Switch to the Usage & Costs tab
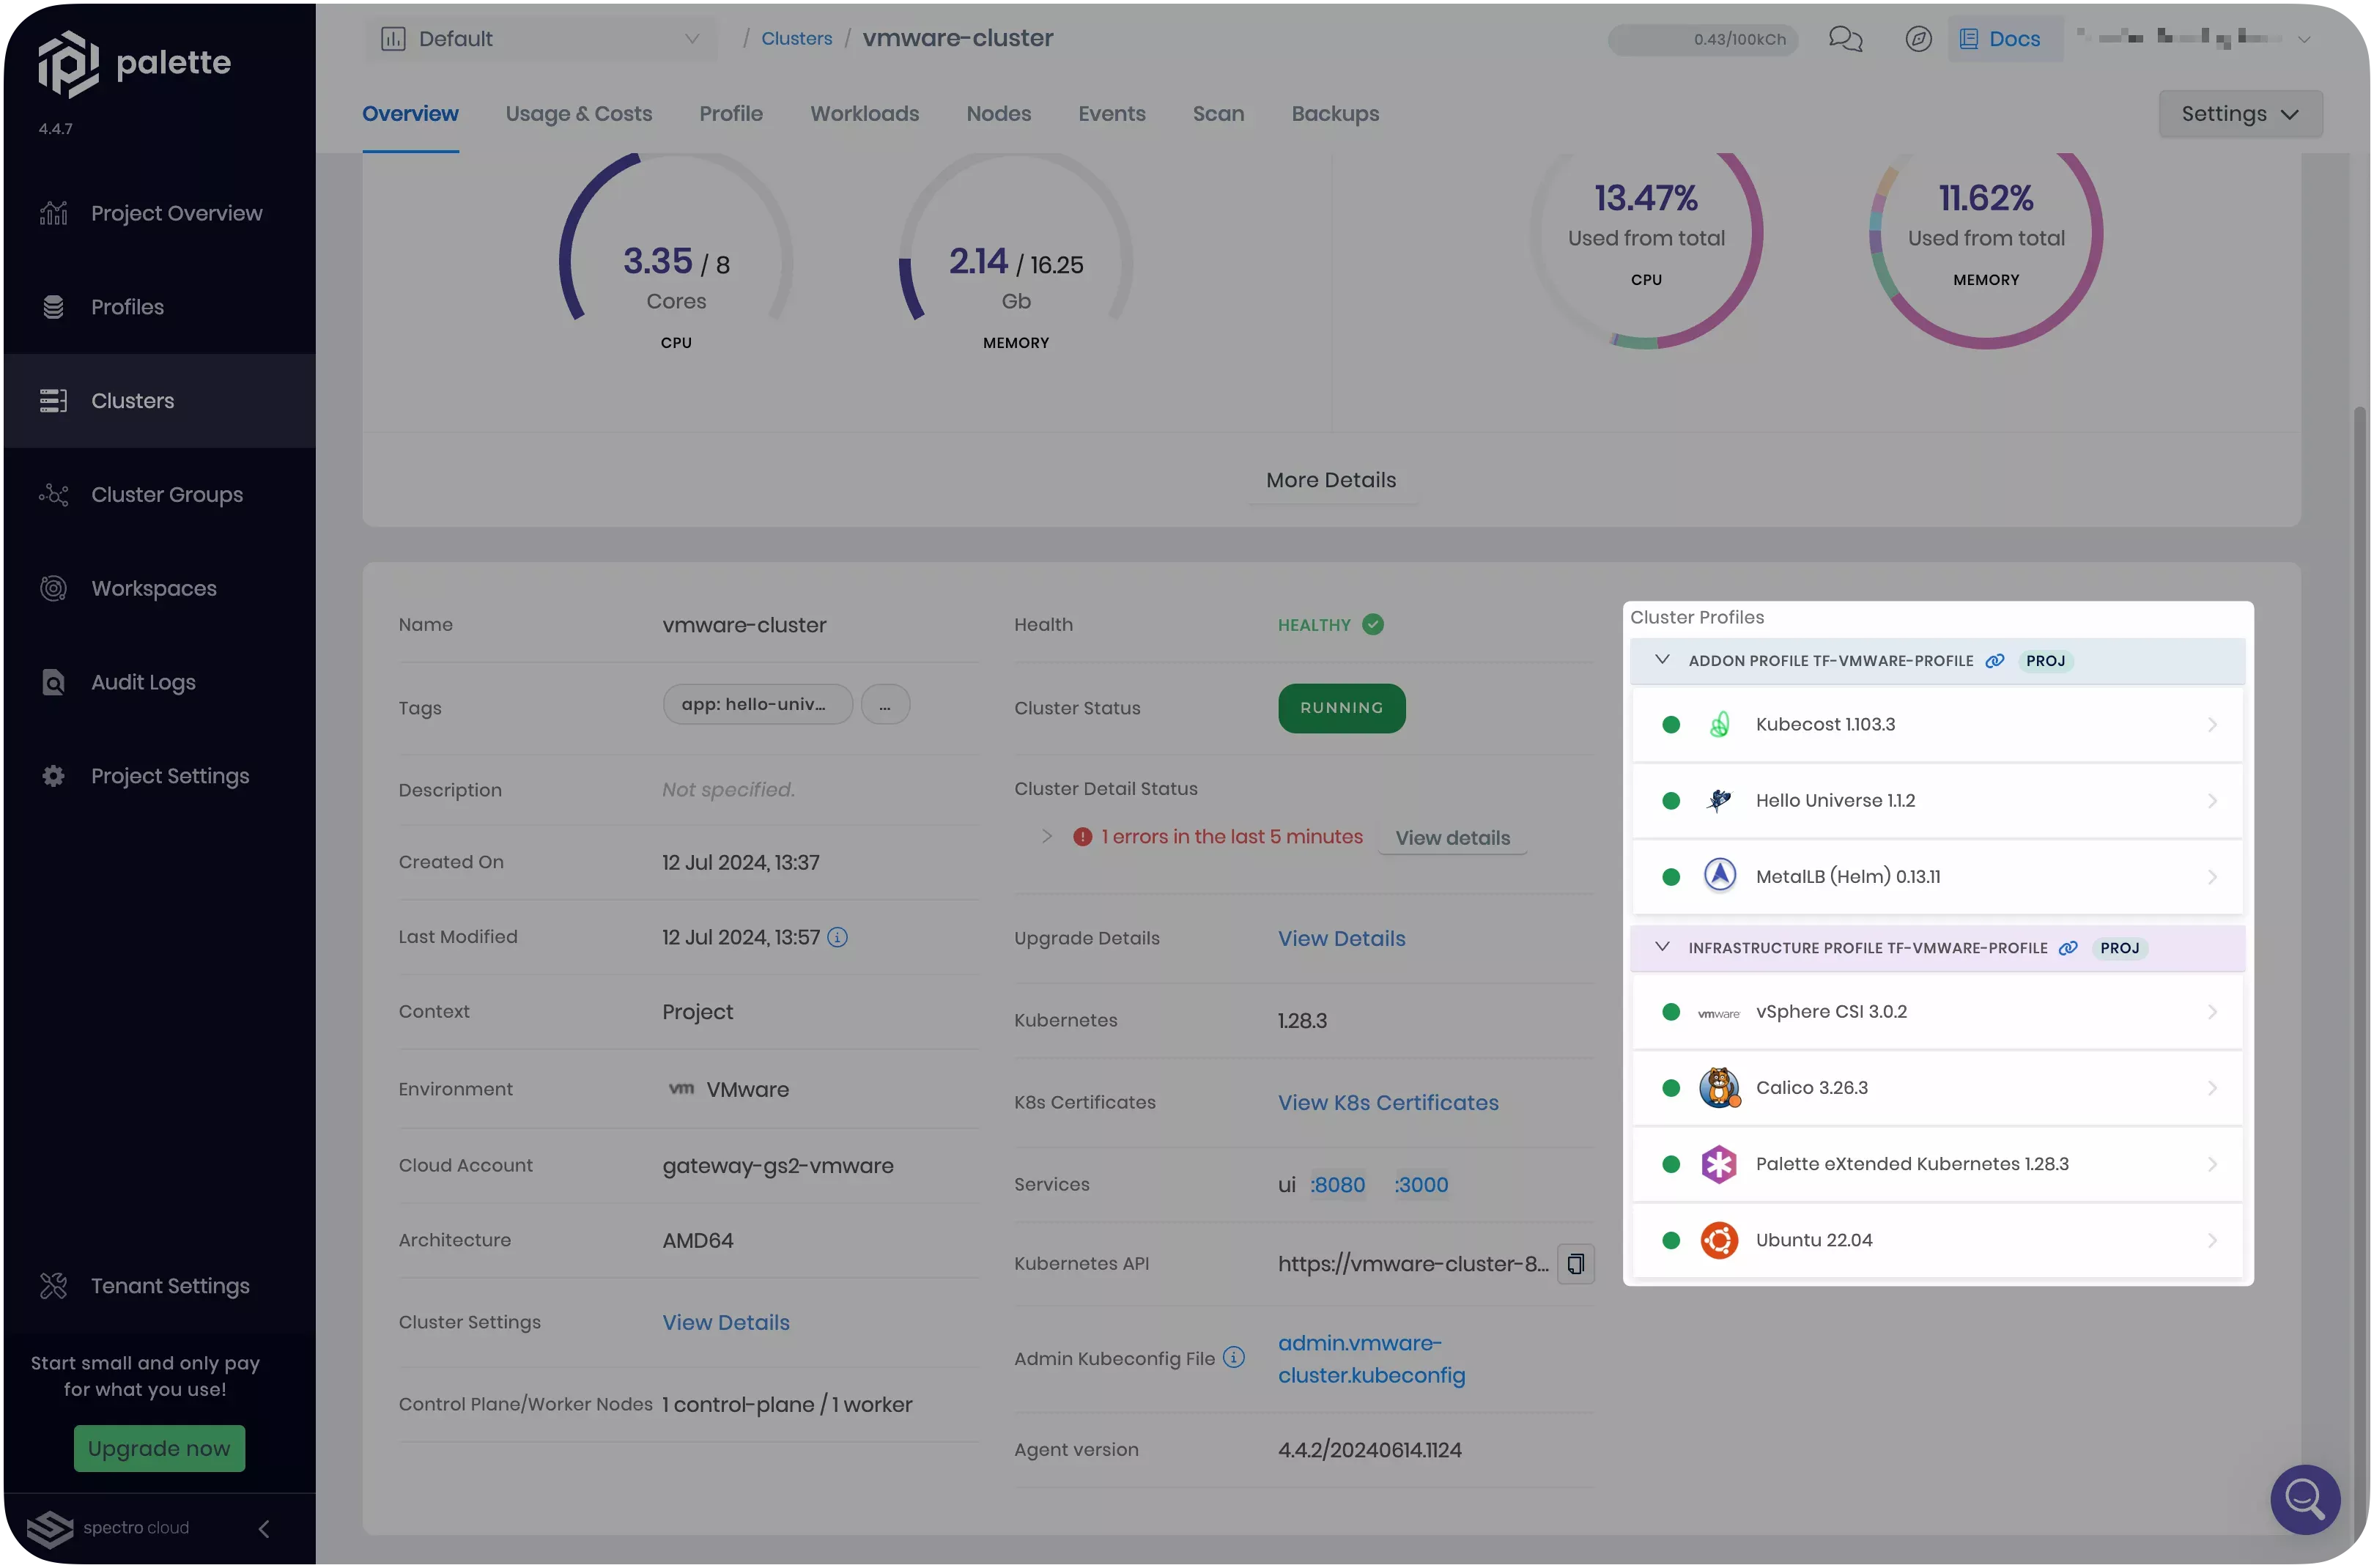Viewport: 2374px width, 1568px height. point(579,114)
